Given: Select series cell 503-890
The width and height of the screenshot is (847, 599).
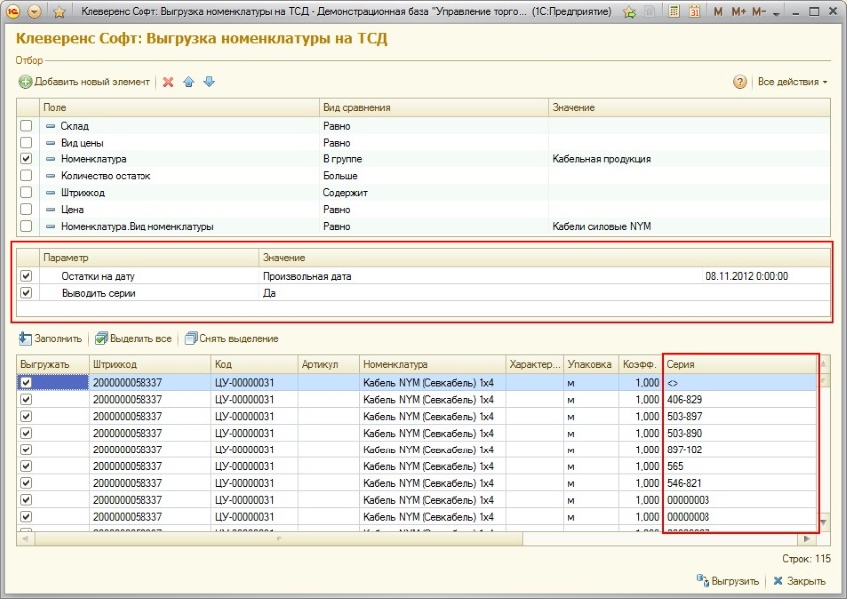Looking at the screenshot, I should point(739,433).
